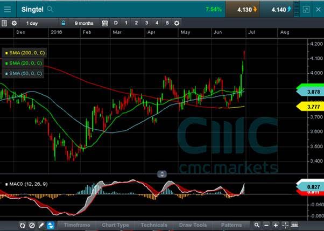
Task: Toggle the lock icon beside interval
Action: 63,23
